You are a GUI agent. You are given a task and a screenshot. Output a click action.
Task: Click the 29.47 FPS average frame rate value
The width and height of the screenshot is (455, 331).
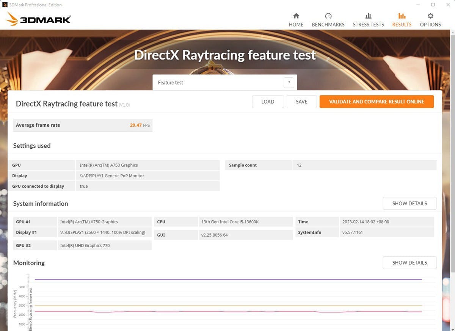(140, 125)
